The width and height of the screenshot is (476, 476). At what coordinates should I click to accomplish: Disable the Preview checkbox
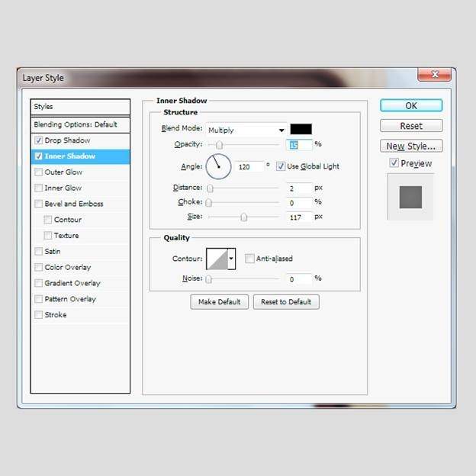point(394,163)
